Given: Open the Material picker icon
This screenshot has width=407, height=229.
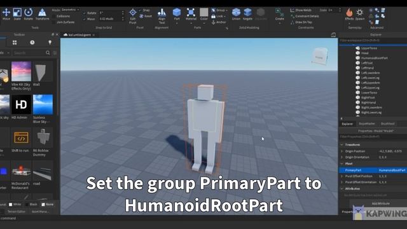Looking at the screenshot, I should click(x=191, y=12).
